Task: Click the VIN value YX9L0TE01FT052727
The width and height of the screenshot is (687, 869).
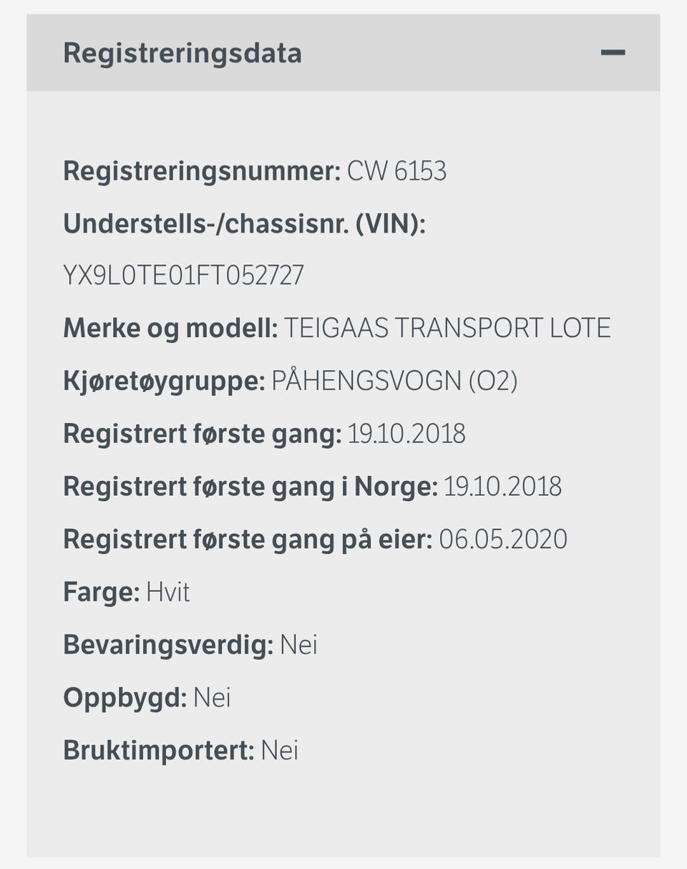Action: coord(184,276)
